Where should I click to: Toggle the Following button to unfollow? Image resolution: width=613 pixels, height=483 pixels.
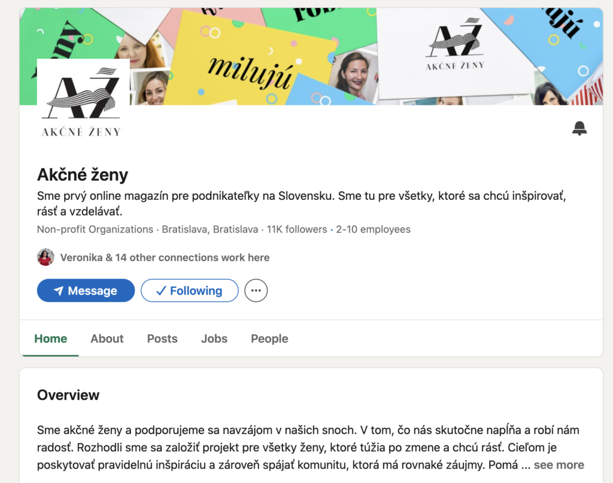(190, 290)
